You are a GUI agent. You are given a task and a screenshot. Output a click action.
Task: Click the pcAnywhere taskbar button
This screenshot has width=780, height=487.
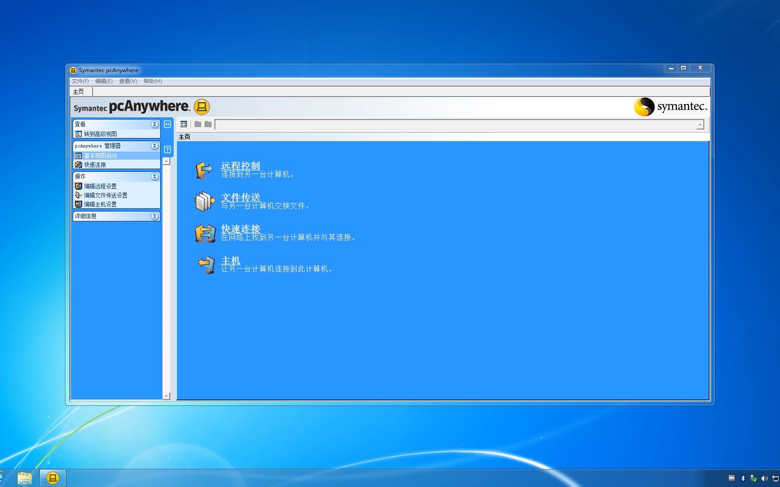(53, 478)
